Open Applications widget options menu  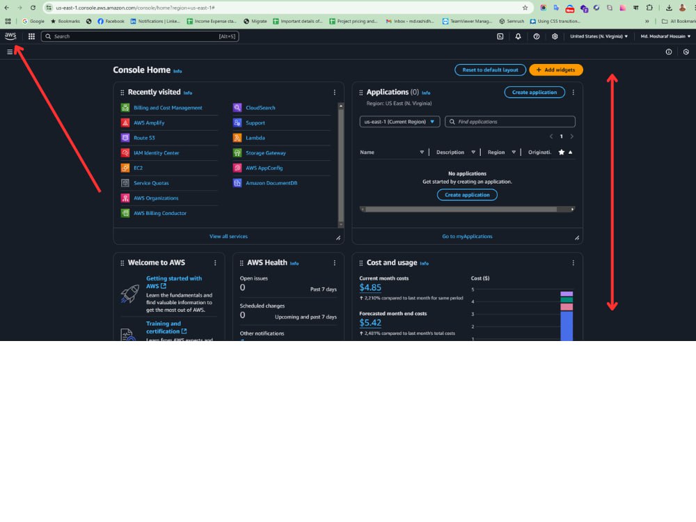[x=573, y=93]
